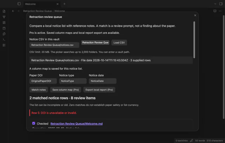The image size is (225, 143).
Task: Click the editor pane vertical scrollbar
Action: point(224,67)
